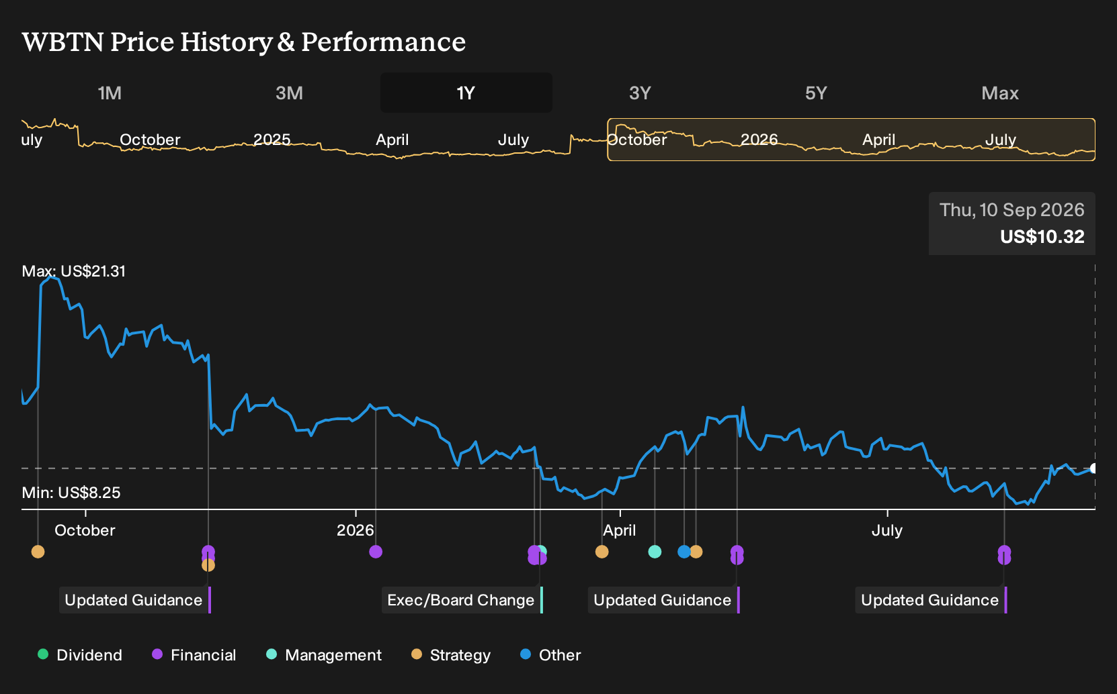Click the Strategy dot below the November Financial dots

208,565
